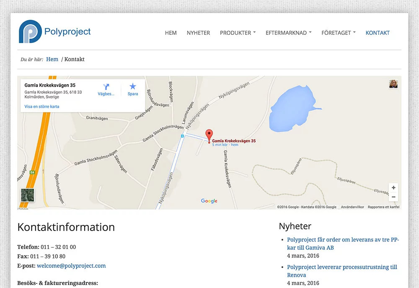This screenshot has height=288, width=419.
Task: Click the Polyproject logo
Action: click(55, 31)
